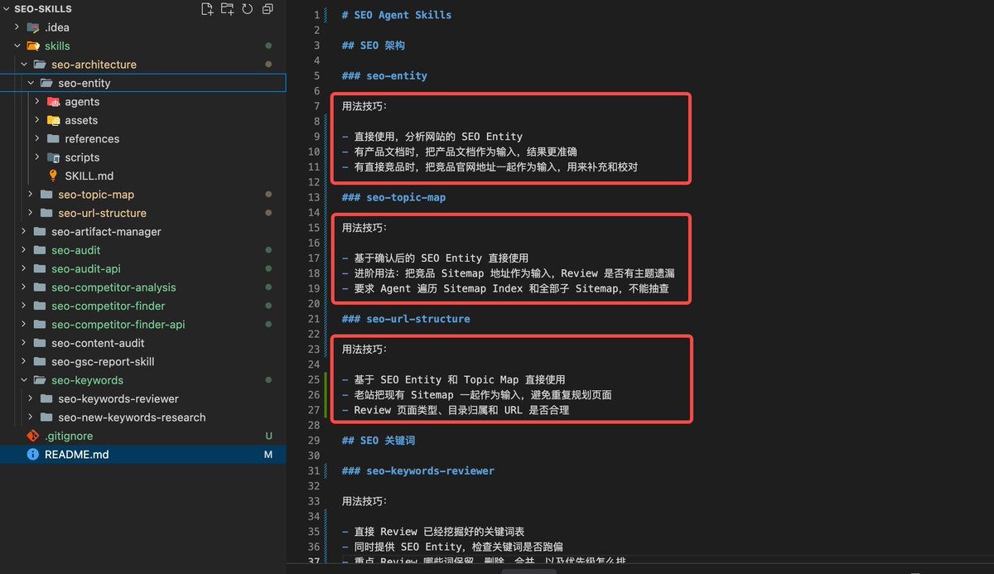Click the '# SEO Agent Skills' heading line
Viewport: 994px width, 574px height.
[x=397, y=15]
